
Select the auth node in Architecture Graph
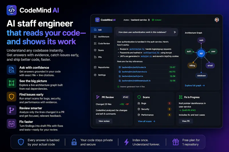189,51
